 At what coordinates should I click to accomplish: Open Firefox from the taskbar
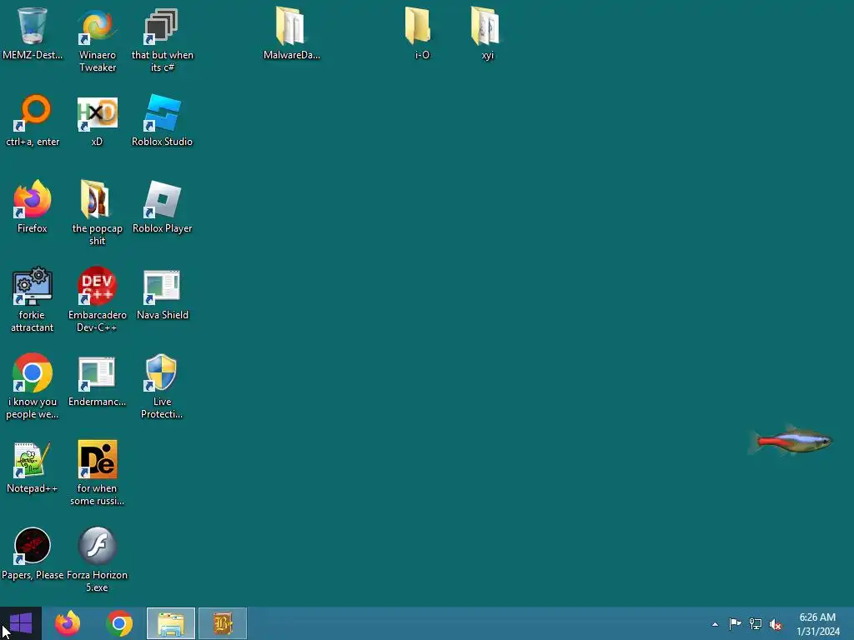click(68, 623)
